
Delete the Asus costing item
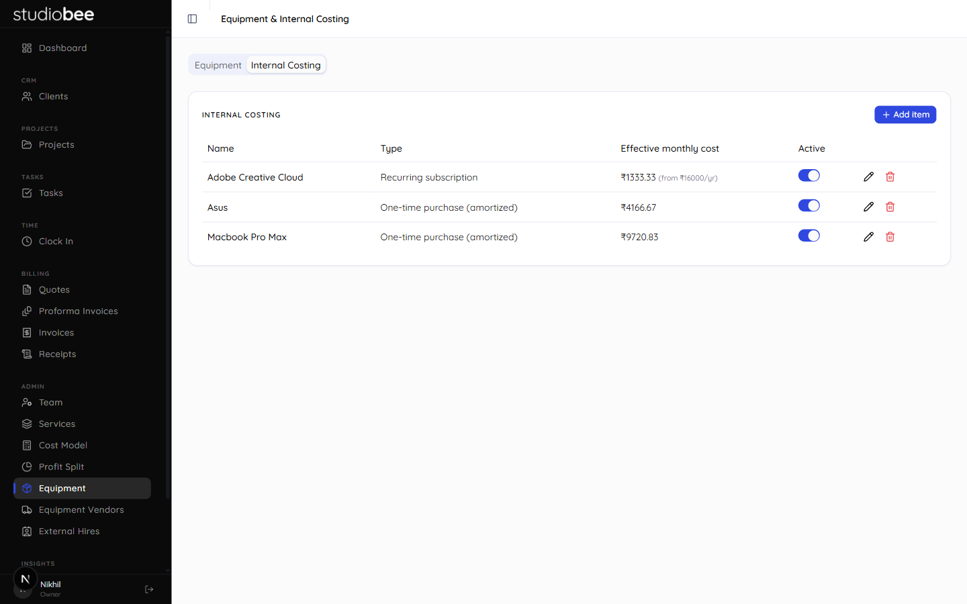(x=890, y=207)
